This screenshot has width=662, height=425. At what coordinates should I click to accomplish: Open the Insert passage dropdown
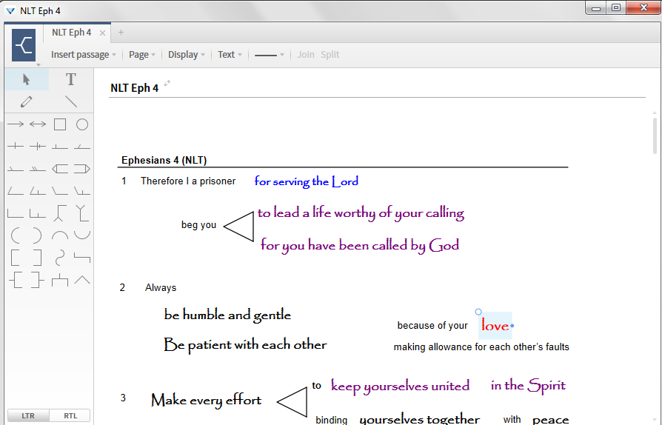point(84,55)
